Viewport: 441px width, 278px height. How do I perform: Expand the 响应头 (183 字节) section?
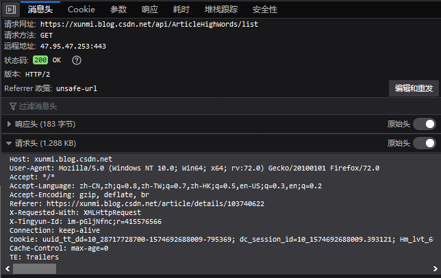[45, 124]
